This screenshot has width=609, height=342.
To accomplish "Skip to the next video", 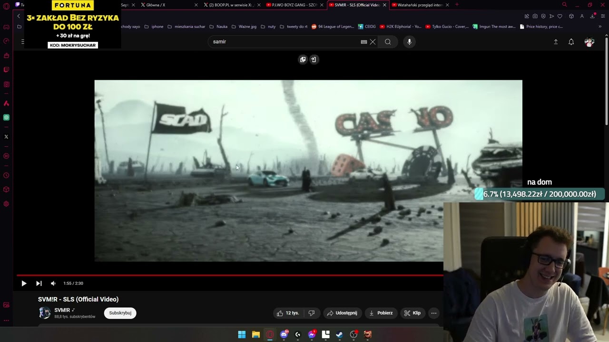I will 39,284.
